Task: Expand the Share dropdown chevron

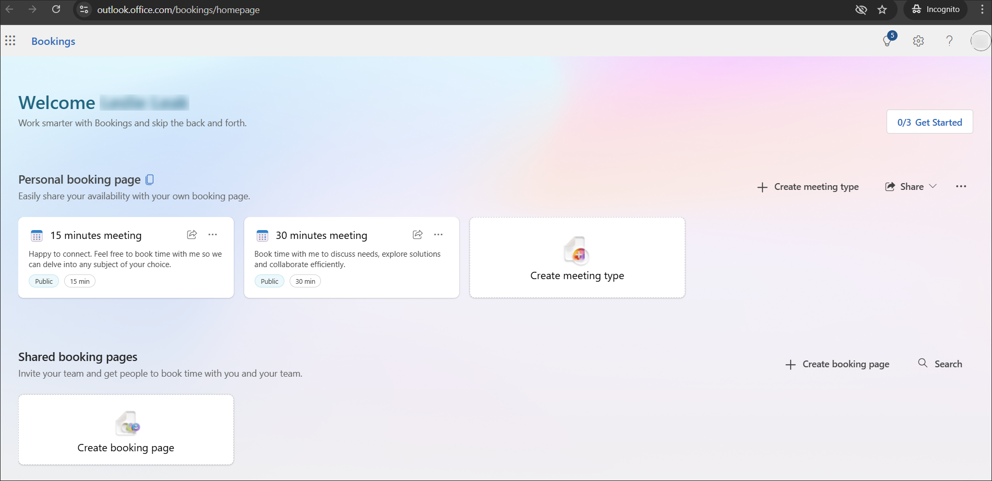Action: pos(934,186)
